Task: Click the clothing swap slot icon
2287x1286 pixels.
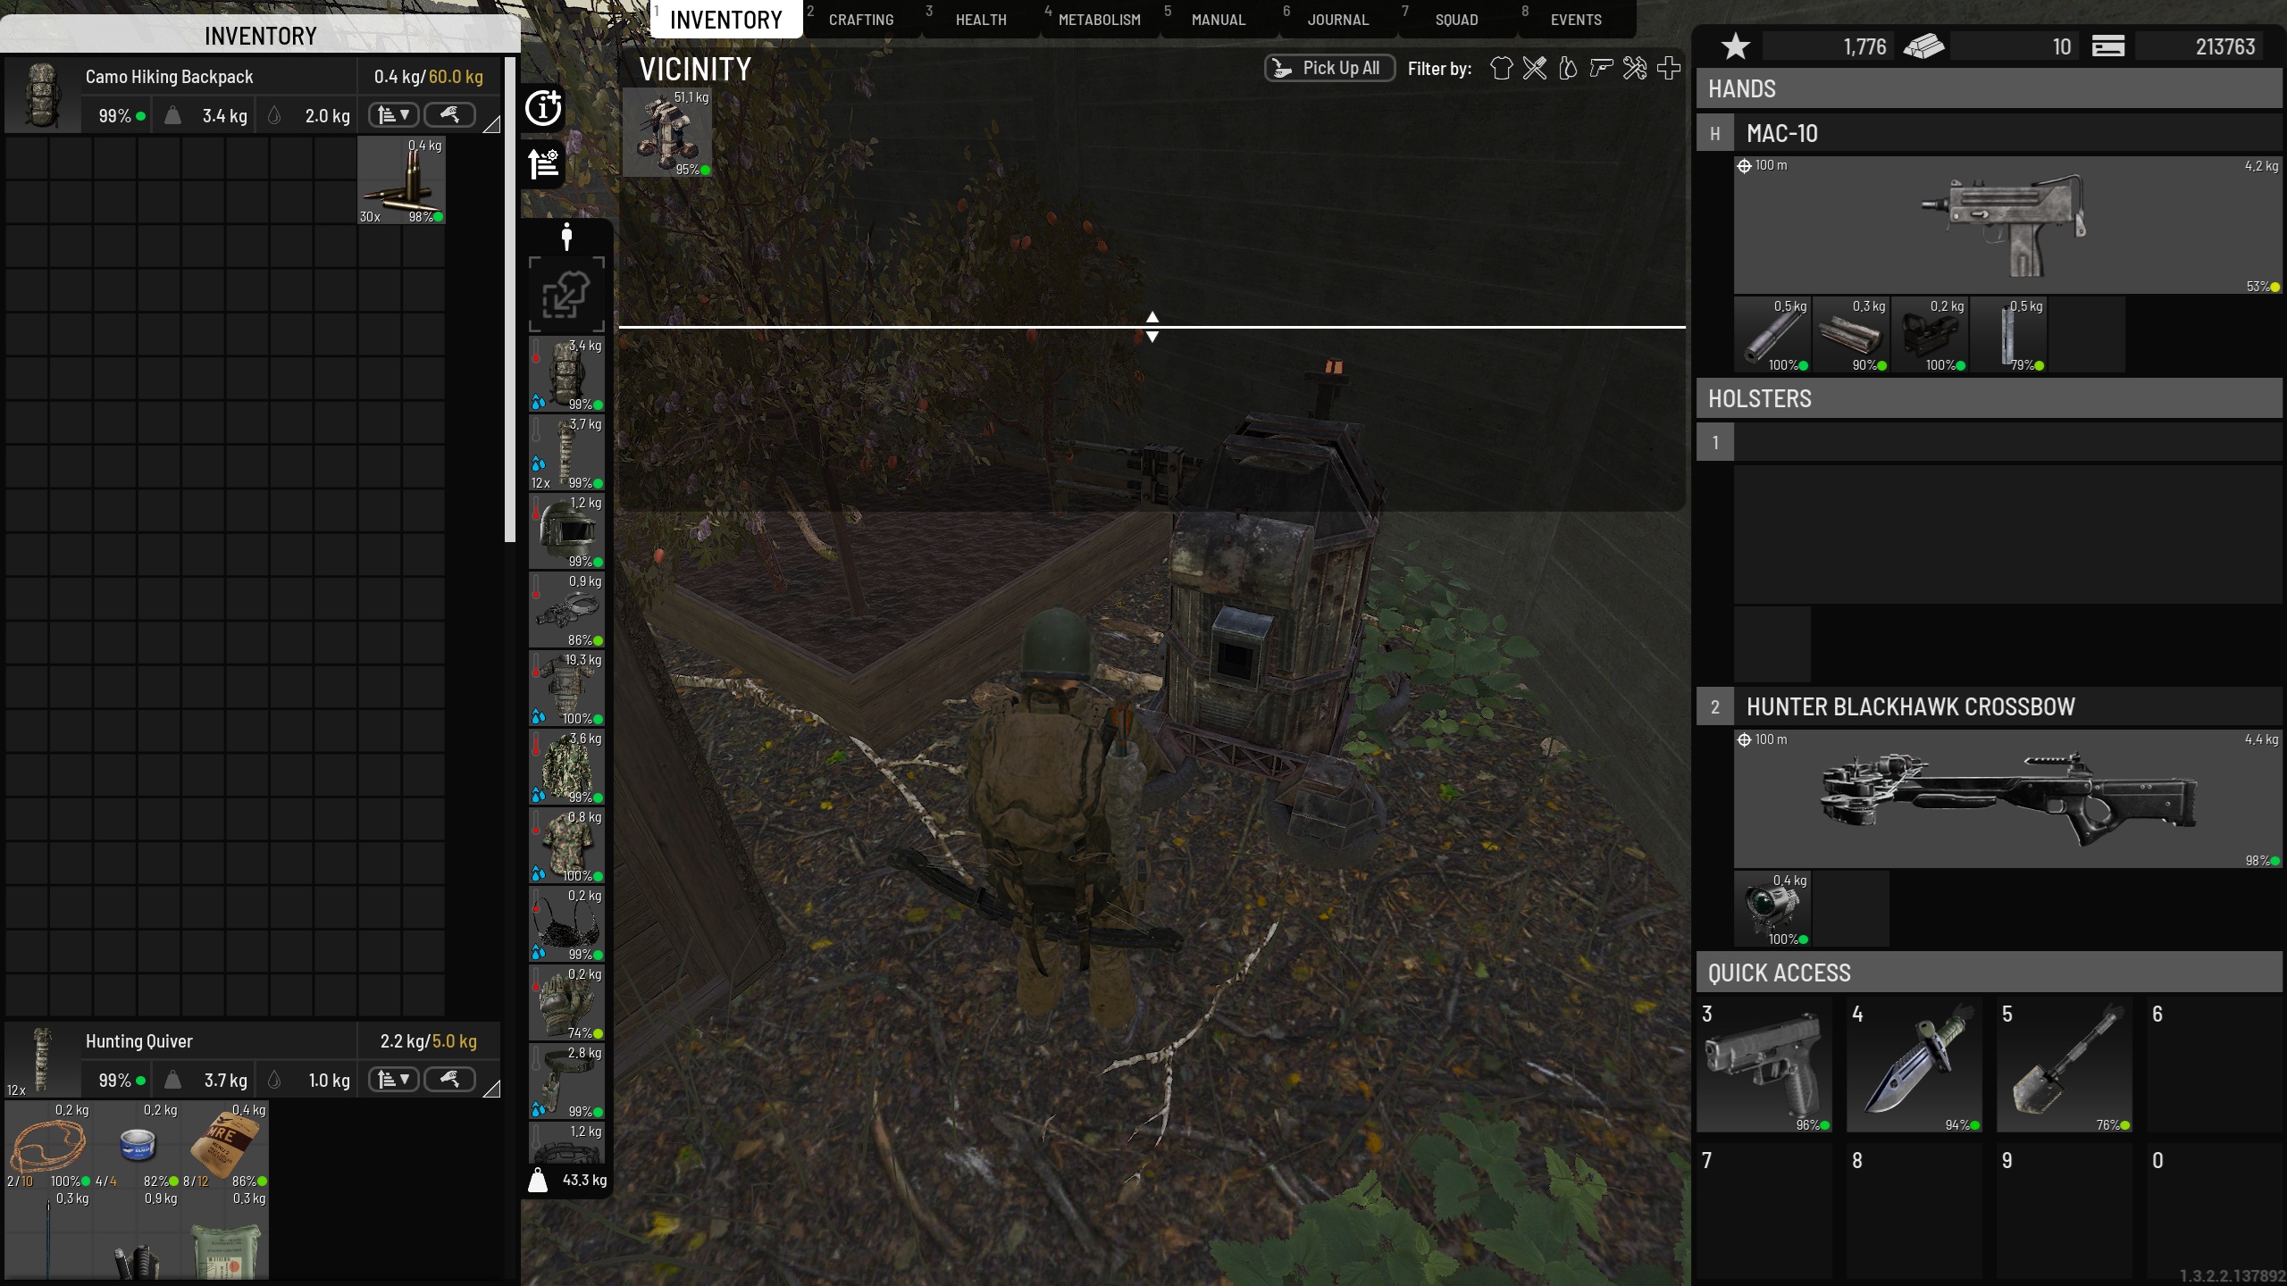Action: click(566, 295)
